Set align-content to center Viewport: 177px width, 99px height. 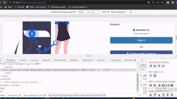150,85
